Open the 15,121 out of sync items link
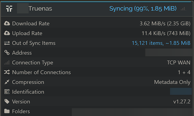 point(161,43)
